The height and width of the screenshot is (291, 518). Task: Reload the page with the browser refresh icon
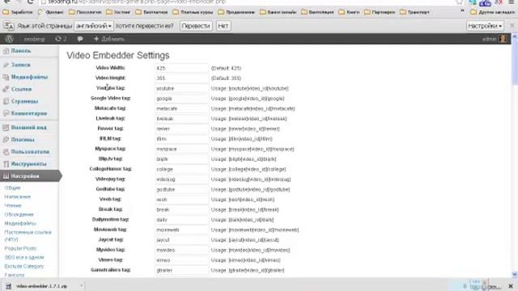tap(31, 2)
